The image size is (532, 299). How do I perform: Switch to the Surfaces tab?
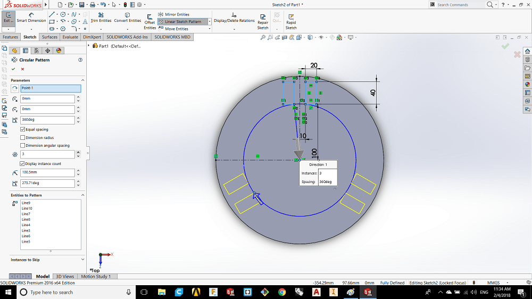click(49, 37)
